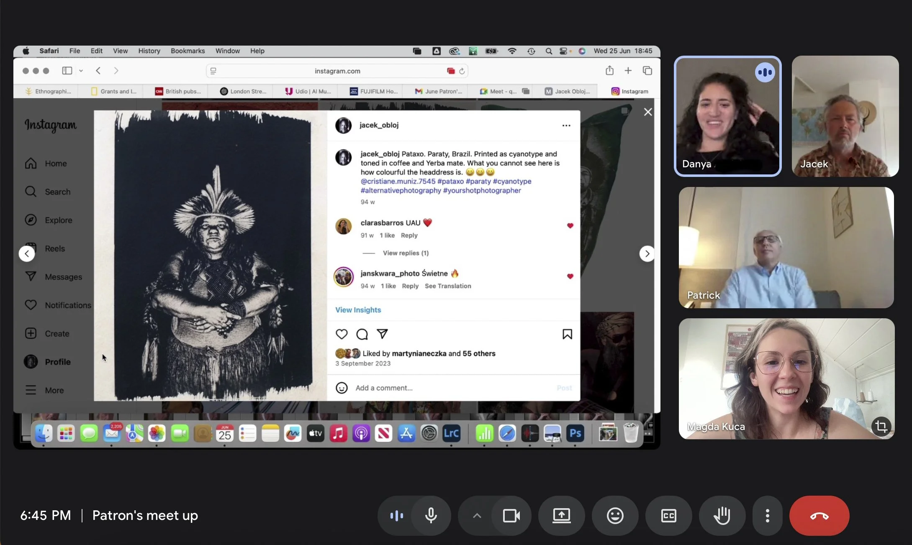Open the Bookmarks menu in Safari
This screenshot has width=912, height=545.
(x=188, y=51)
